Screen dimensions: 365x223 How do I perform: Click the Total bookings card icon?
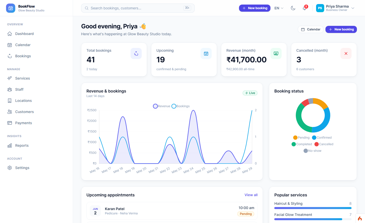[136, 53]
